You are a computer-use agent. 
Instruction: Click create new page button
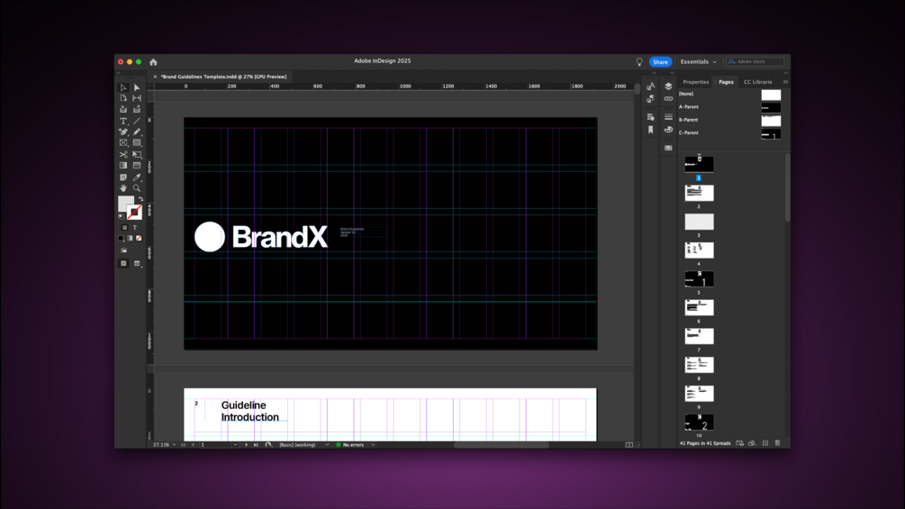coord(765,443)
